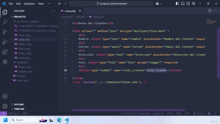Open 1749603918_Screenshot_55.jpg image file
Image resolution: width=220 pixels, height=124 pixels.
click(37, 31)
